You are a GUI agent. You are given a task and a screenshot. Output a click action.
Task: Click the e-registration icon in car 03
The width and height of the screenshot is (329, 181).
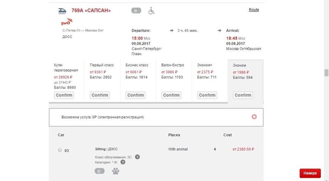pos(100,171)
